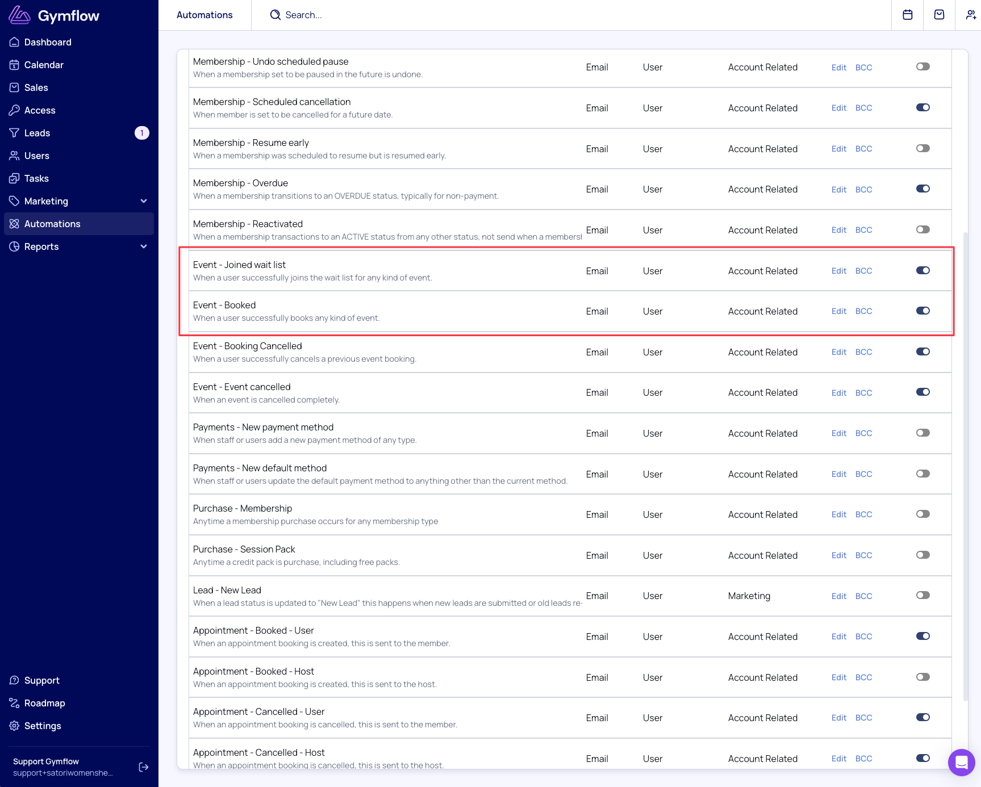Click the shopping bag icon in top bar
981x787 pixels.
(x=940, y=15)
